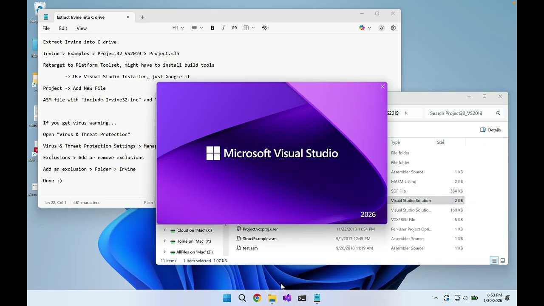Toggle italic formatting in Notepad
544x306 pixels.
click(x=224, y=28)
